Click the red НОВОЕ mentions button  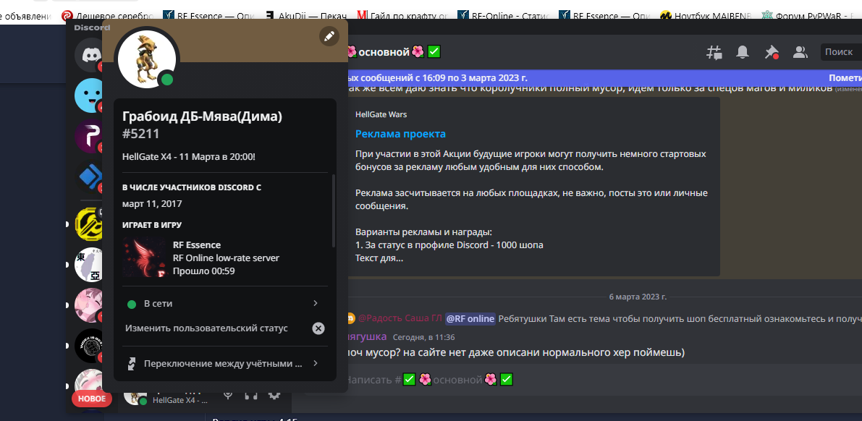(x=92, y=399)
